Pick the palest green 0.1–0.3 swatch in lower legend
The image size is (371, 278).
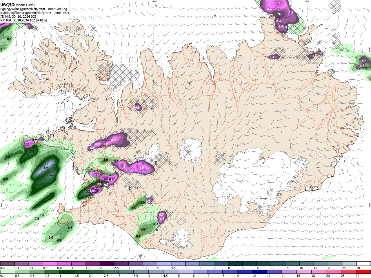pyautogui.click(x=8, y=272)
